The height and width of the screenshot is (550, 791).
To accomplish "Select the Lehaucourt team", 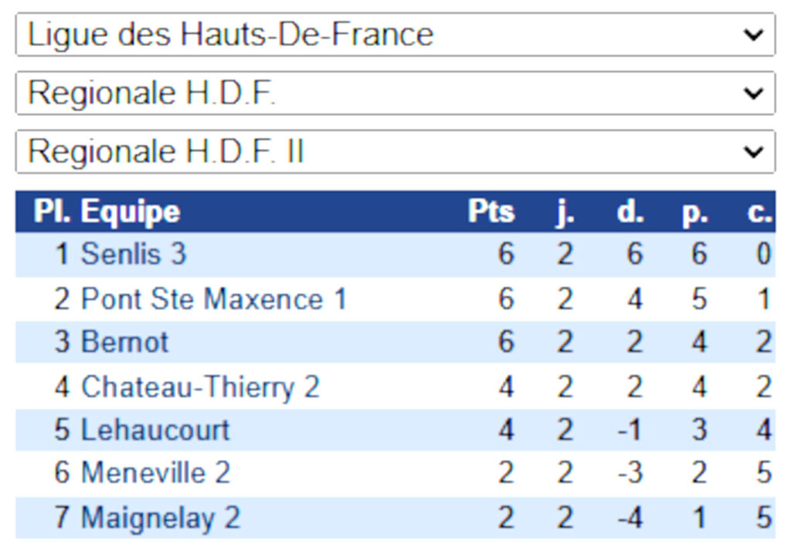I will (x=155, y=430).
